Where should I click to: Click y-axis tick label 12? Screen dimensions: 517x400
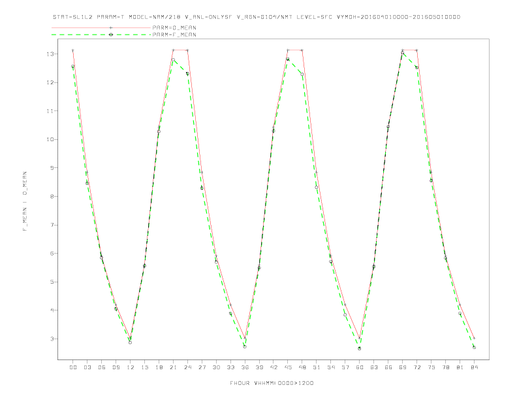(50, 82)
